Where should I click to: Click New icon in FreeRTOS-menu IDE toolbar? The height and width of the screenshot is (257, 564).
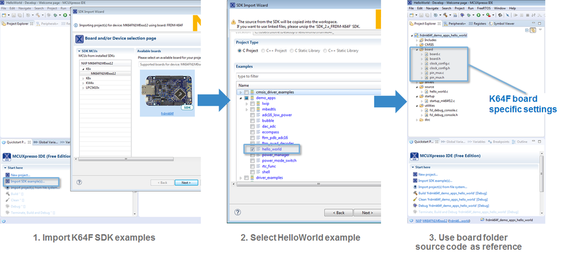[x=412, y=15]
